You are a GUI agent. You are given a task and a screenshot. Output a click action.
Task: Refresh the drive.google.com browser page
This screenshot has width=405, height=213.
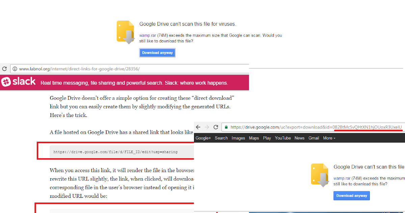click(216, 127)
